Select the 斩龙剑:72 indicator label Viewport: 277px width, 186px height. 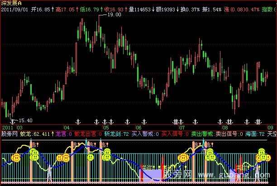tap(116, 134)
